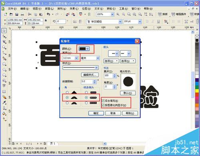Activate the Zoom tool in the toolbox
Viewport: 200px width, 156px height.
tap(4, 47)
